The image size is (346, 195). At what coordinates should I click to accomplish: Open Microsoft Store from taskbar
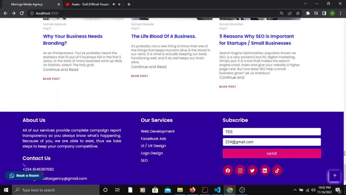click(155, 190)
